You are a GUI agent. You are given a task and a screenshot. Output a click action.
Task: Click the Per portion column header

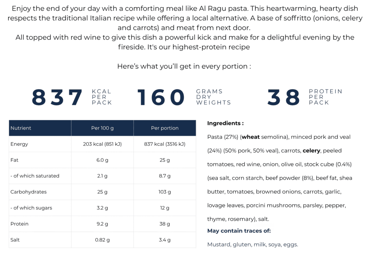click(x=165, y=128)
